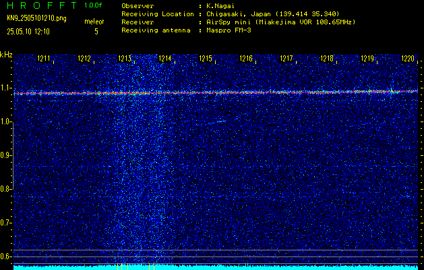Viewport: 424px width, 270px height.
Task: Click the Receiver field label
Action: 138,22
